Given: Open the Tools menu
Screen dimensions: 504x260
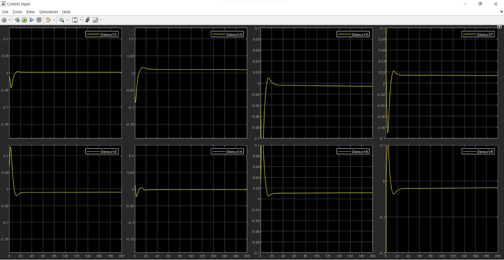Looking at the screenshot, I should [17, 12].
